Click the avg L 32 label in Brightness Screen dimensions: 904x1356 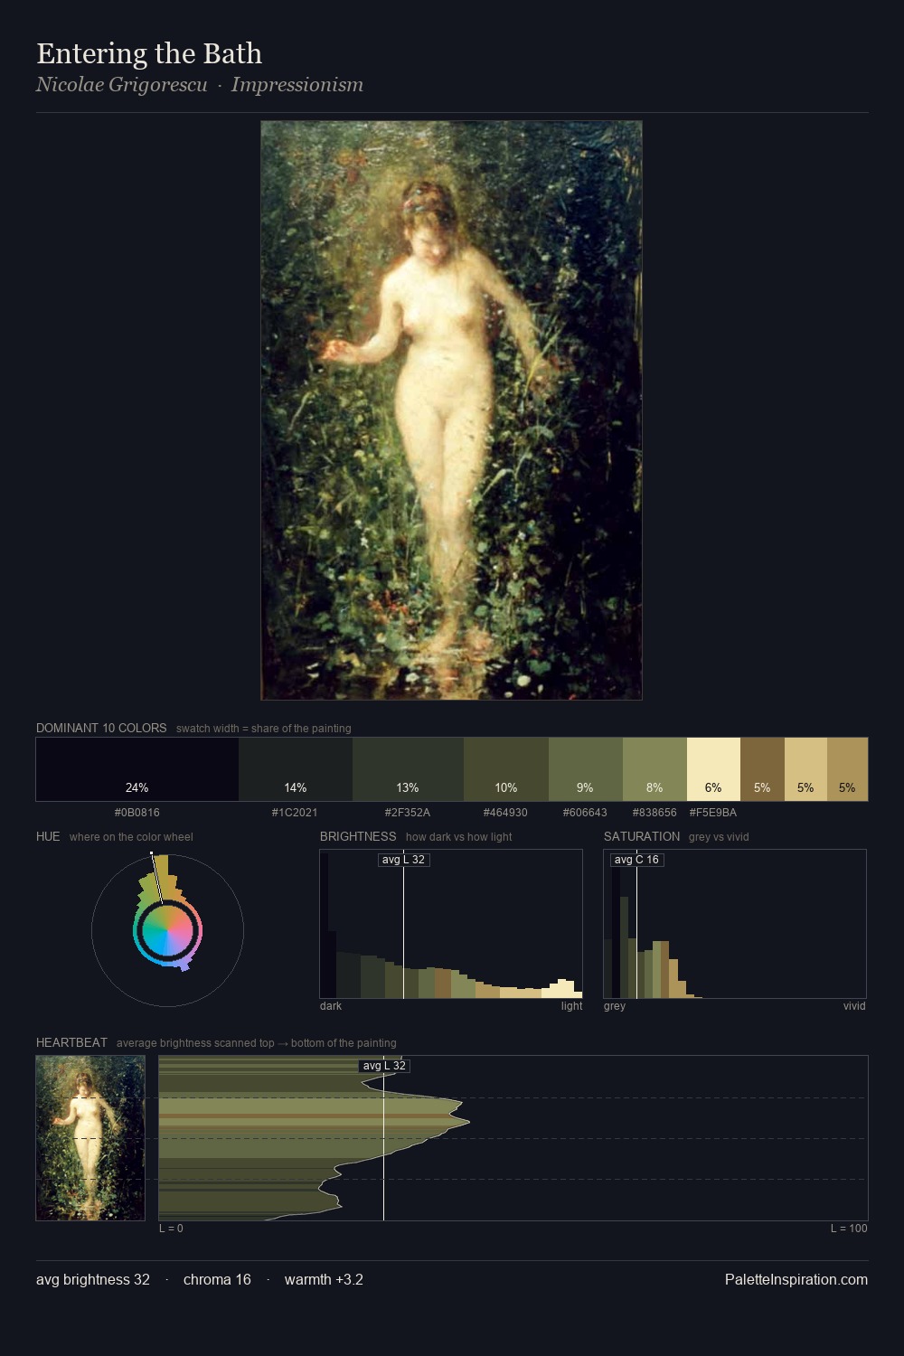coord(403,860)
